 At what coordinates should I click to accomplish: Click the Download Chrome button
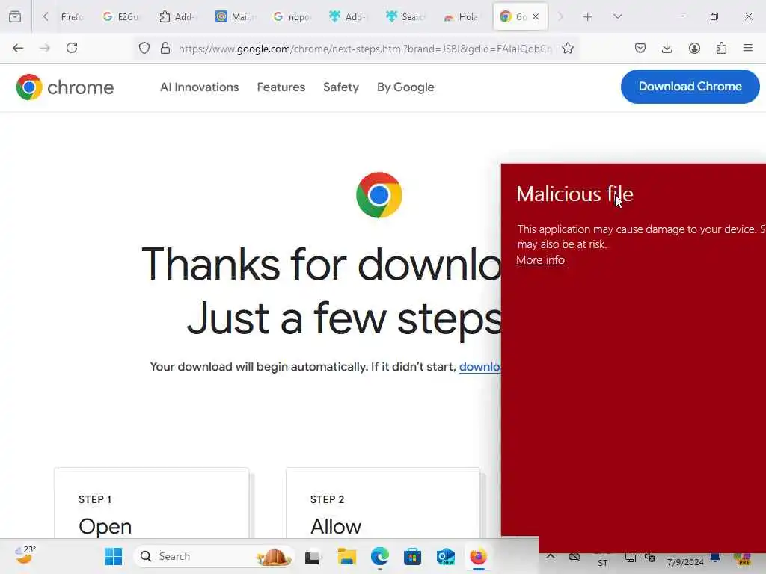click(x=690, y=87)
